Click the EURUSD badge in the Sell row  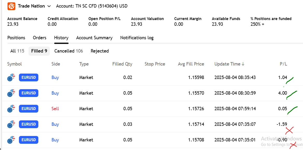tap(29, 109)
